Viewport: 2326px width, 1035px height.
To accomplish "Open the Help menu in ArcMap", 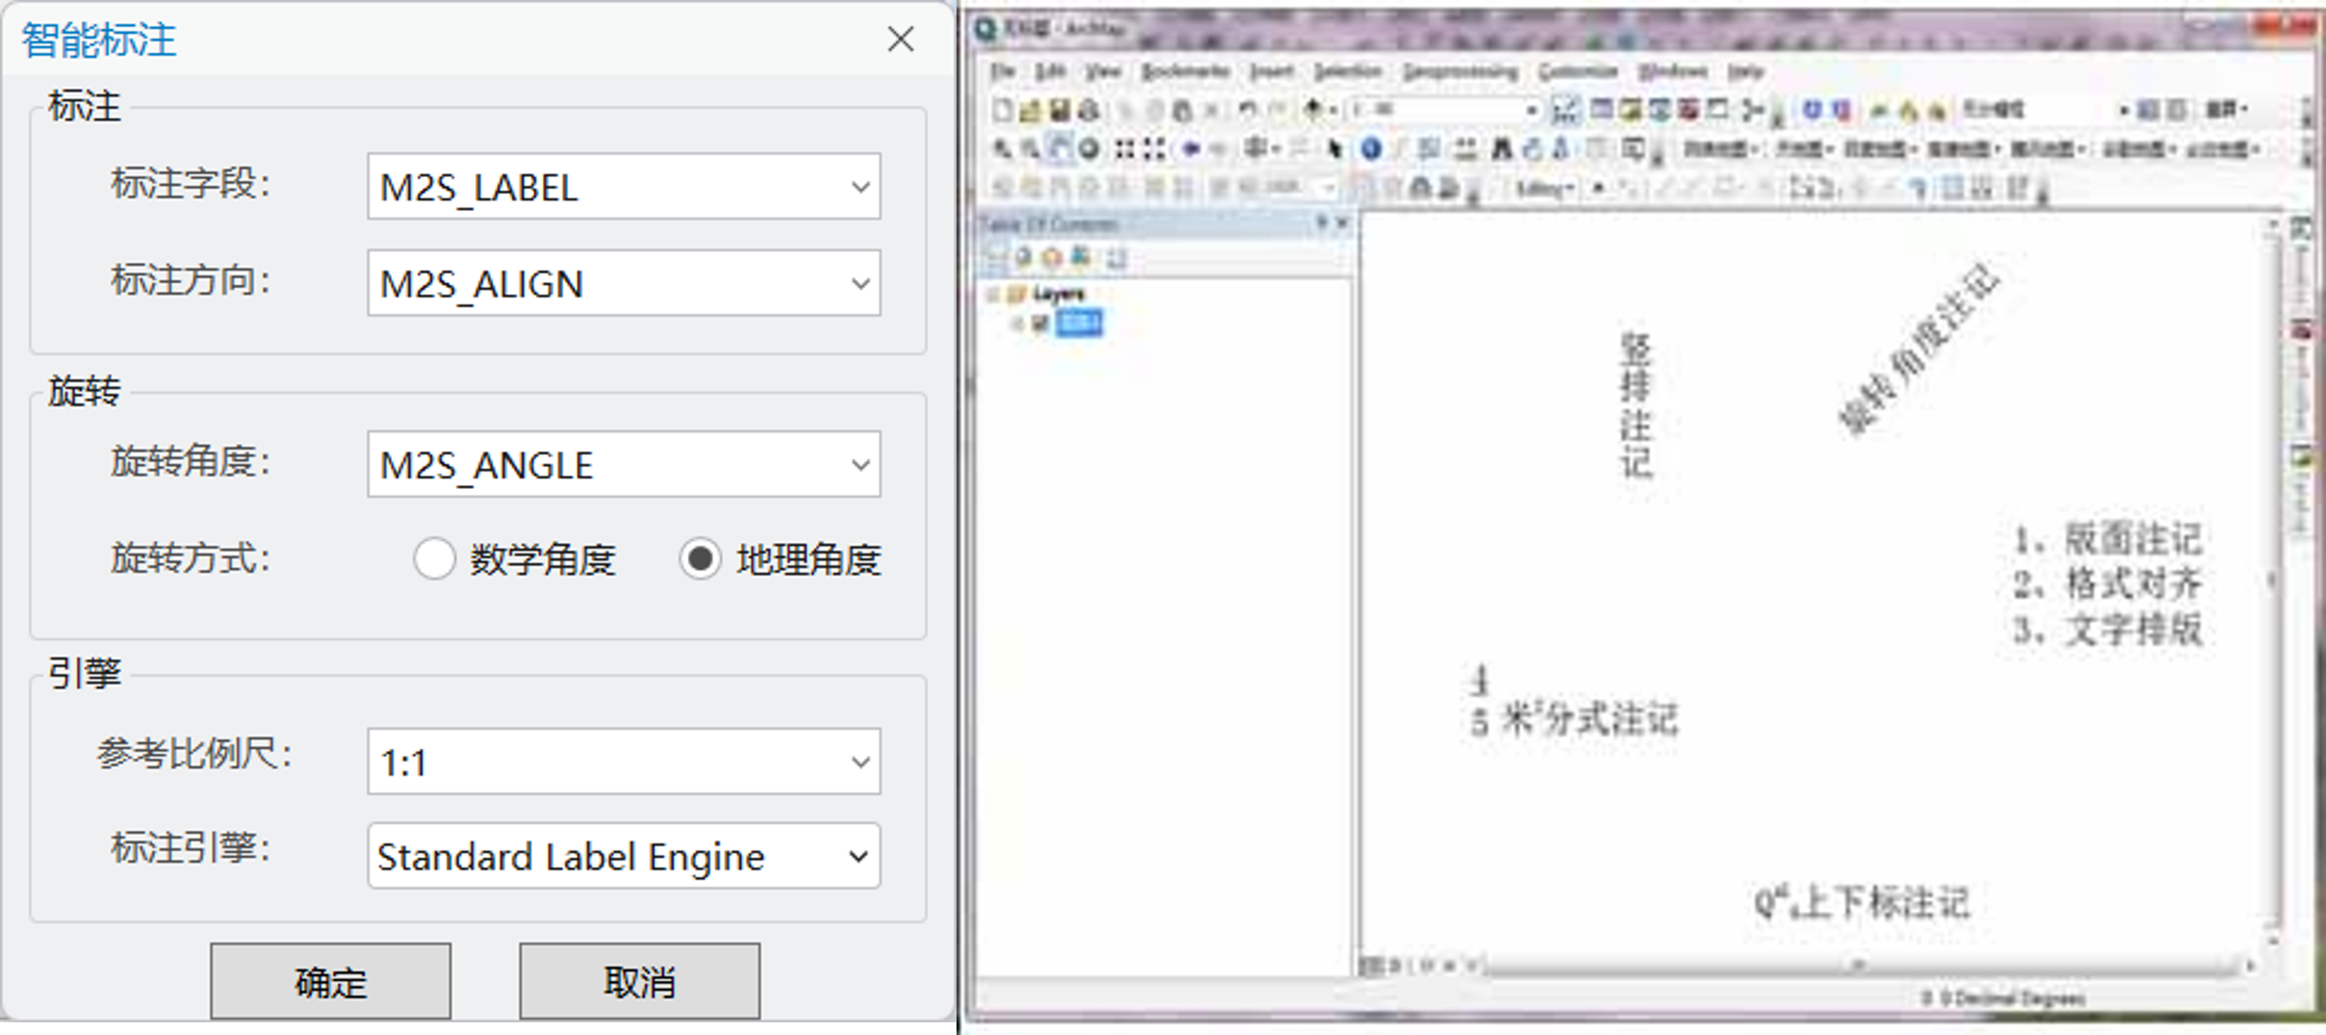I will point(1745,70).
